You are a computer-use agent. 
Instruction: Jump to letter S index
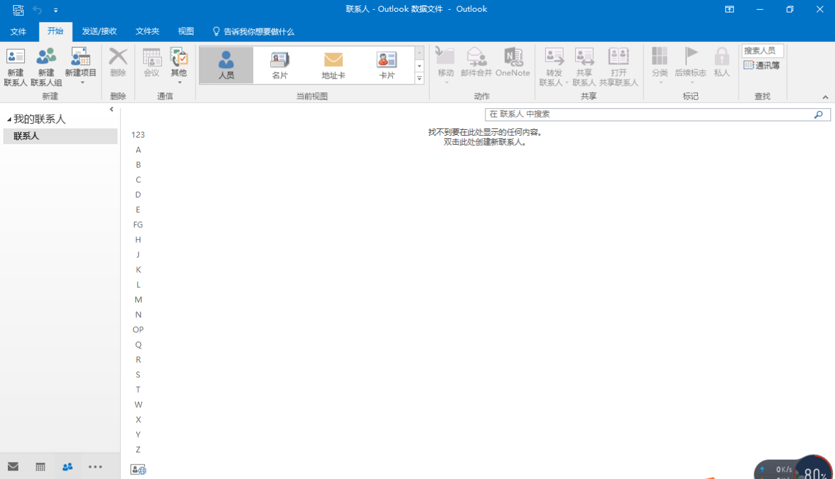coord(138,375)
